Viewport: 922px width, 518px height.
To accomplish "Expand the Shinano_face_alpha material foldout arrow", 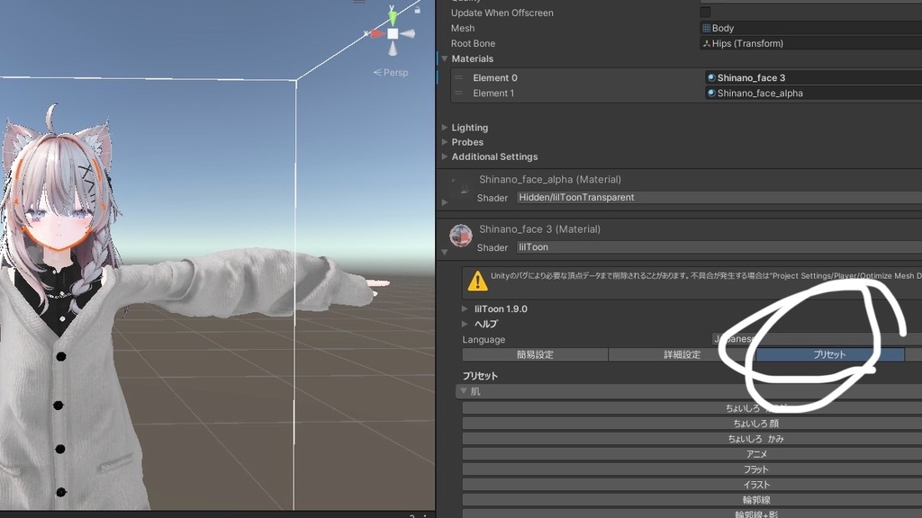I will click(x=445, y=202).
